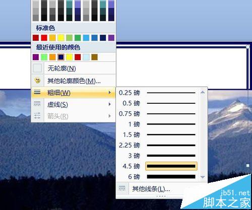Pick dark navy standard color swatch
The width and height of the screenshot is (252, 210).
pyautogui.click(x=103, y=38)
